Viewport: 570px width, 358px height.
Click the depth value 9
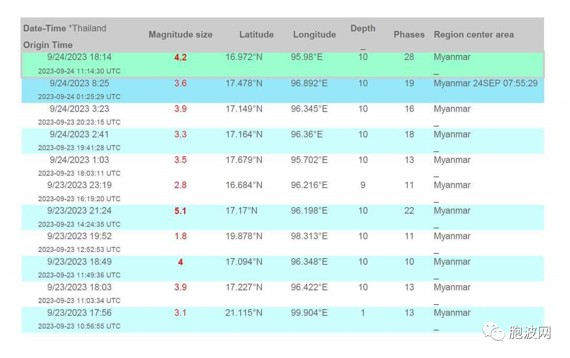[x=363, y=185]
